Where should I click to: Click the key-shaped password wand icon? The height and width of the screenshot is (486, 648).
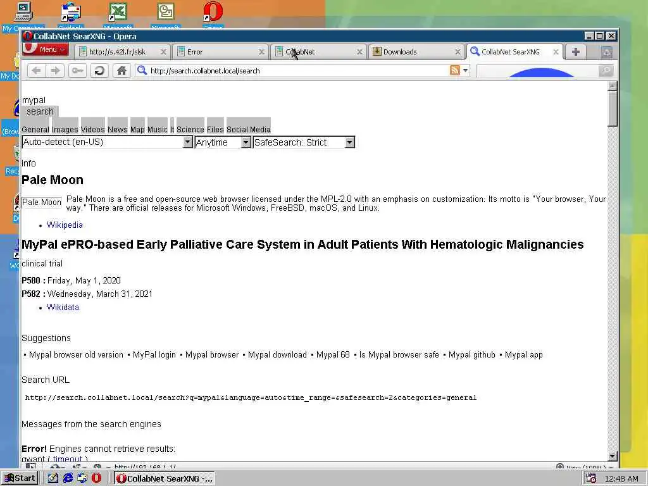tap(77, 71)
